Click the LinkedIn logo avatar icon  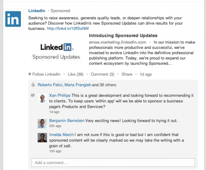(x=13, y=19)
